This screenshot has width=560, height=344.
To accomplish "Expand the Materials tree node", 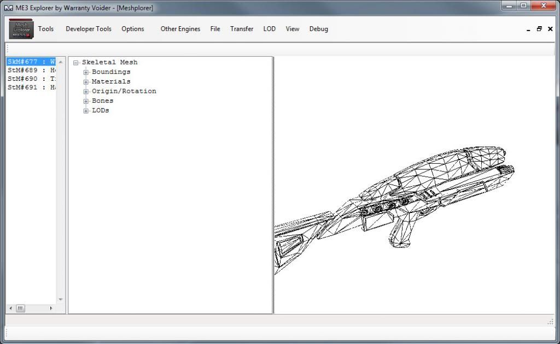I will click(86, 82).
